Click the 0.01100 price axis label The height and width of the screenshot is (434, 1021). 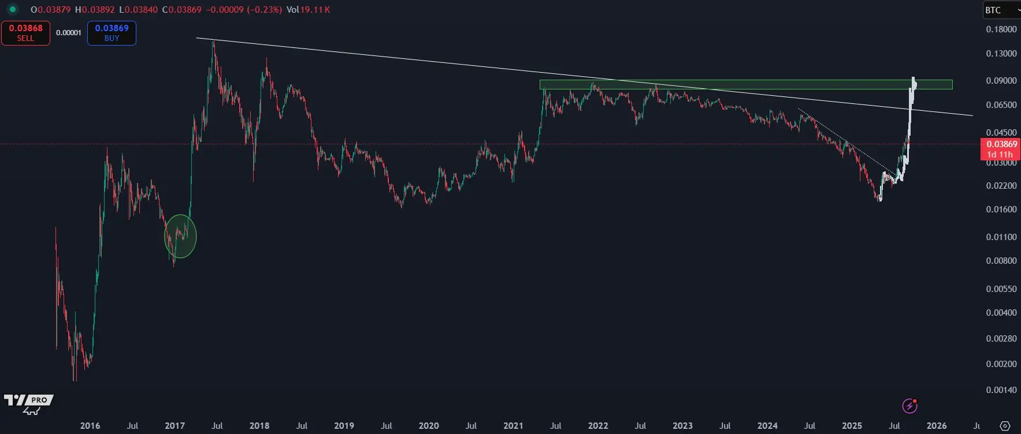point(1001,237)
